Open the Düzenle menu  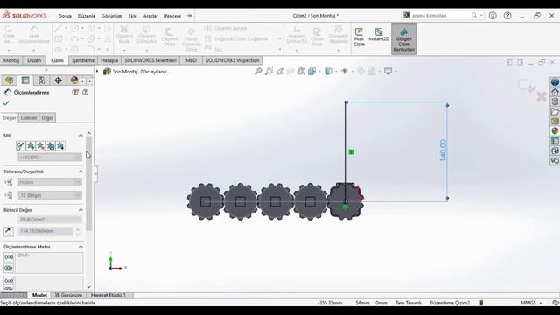[x=87, y=16]
